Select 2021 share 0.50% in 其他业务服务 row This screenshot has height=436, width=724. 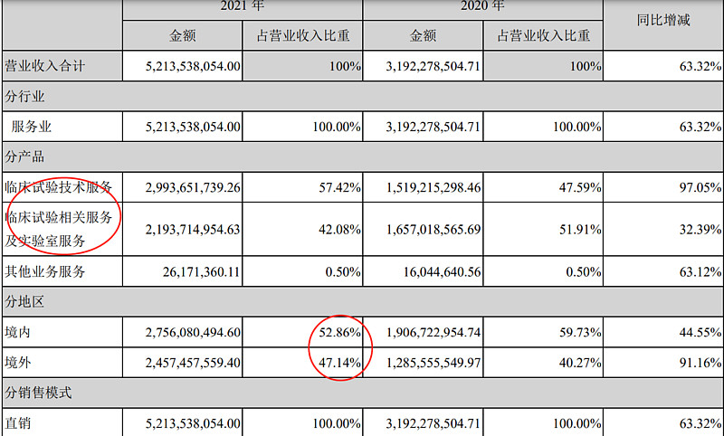[x=343, y=272]
